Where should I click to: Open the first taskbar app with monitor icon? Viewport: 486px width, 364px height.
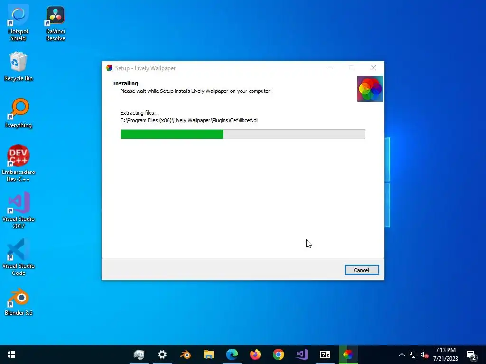click(139, 355)
